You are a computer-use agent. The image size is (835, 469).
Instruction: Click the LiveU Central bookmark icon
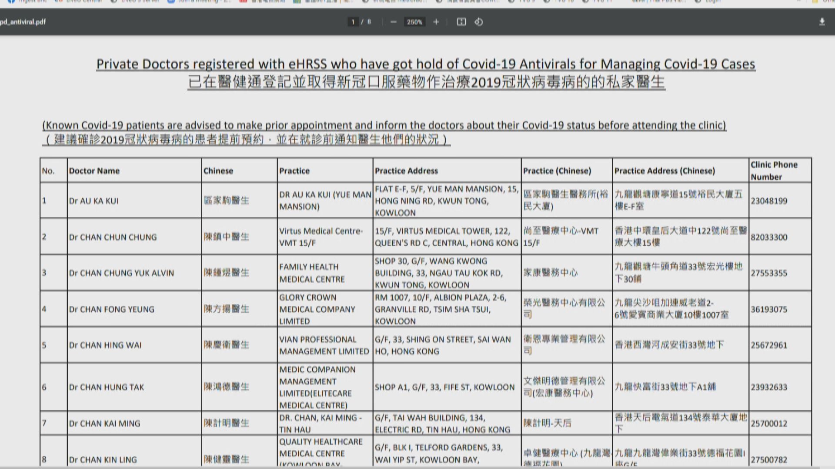[59, 1]
